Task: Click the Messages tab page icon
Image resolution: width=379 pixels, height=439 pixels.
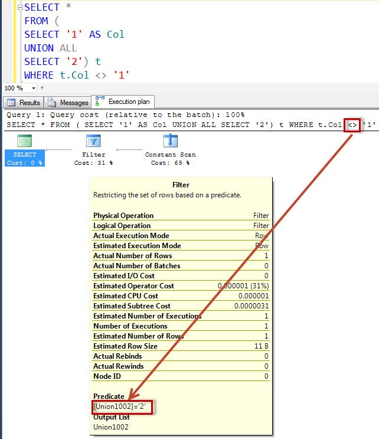Action: coord(52,103)
